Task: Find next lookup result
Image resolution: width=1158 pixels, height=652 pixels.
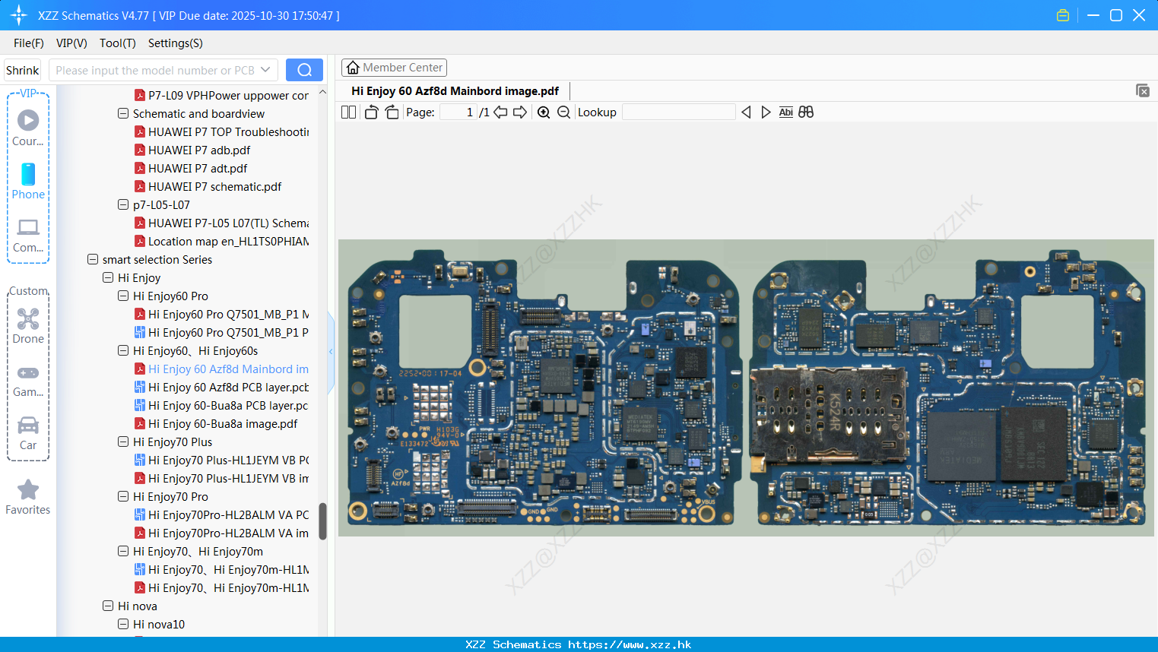Action: [766, 112]
